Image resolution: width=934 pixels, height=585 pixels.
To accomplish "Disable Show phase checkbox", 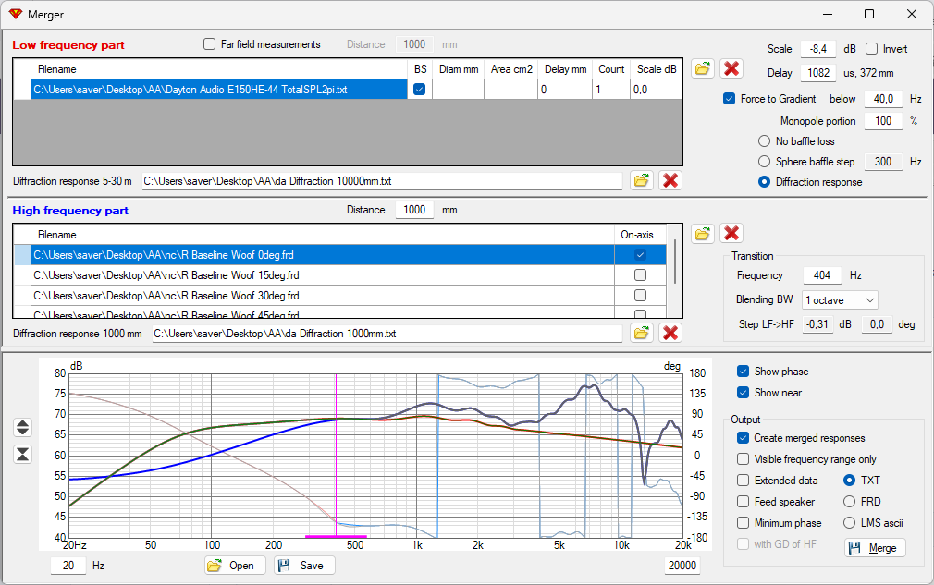I will coord(743,372).
